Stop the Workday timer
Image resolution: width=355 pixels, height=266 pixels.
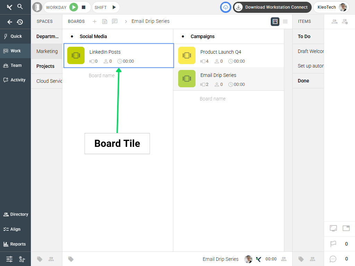coord(84,7)
